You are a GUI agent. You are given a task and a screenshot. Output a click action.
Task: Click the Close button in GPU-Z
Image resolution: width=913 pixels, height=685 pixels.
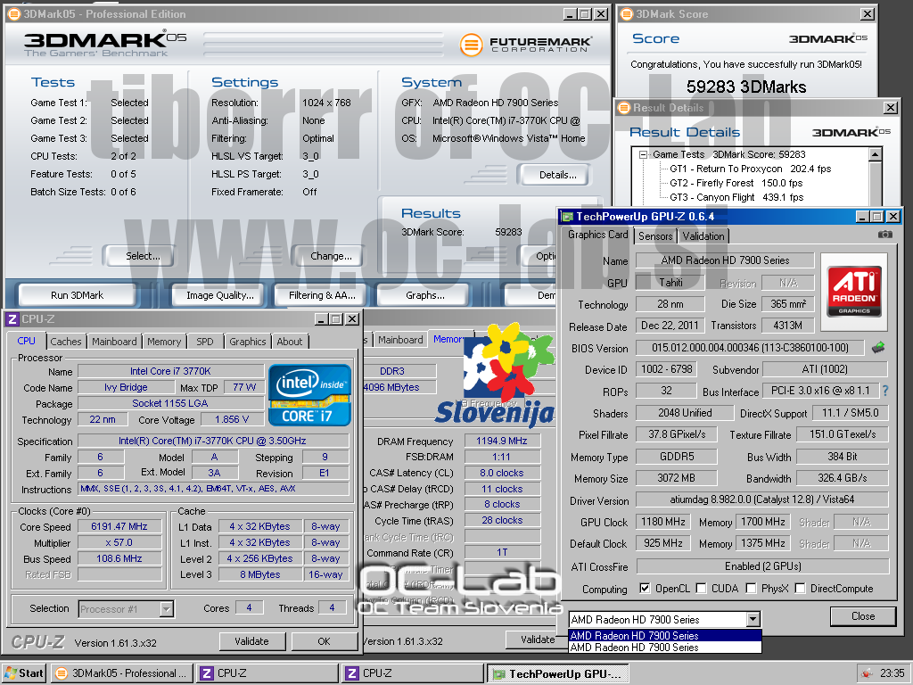[x=863, y=616]
